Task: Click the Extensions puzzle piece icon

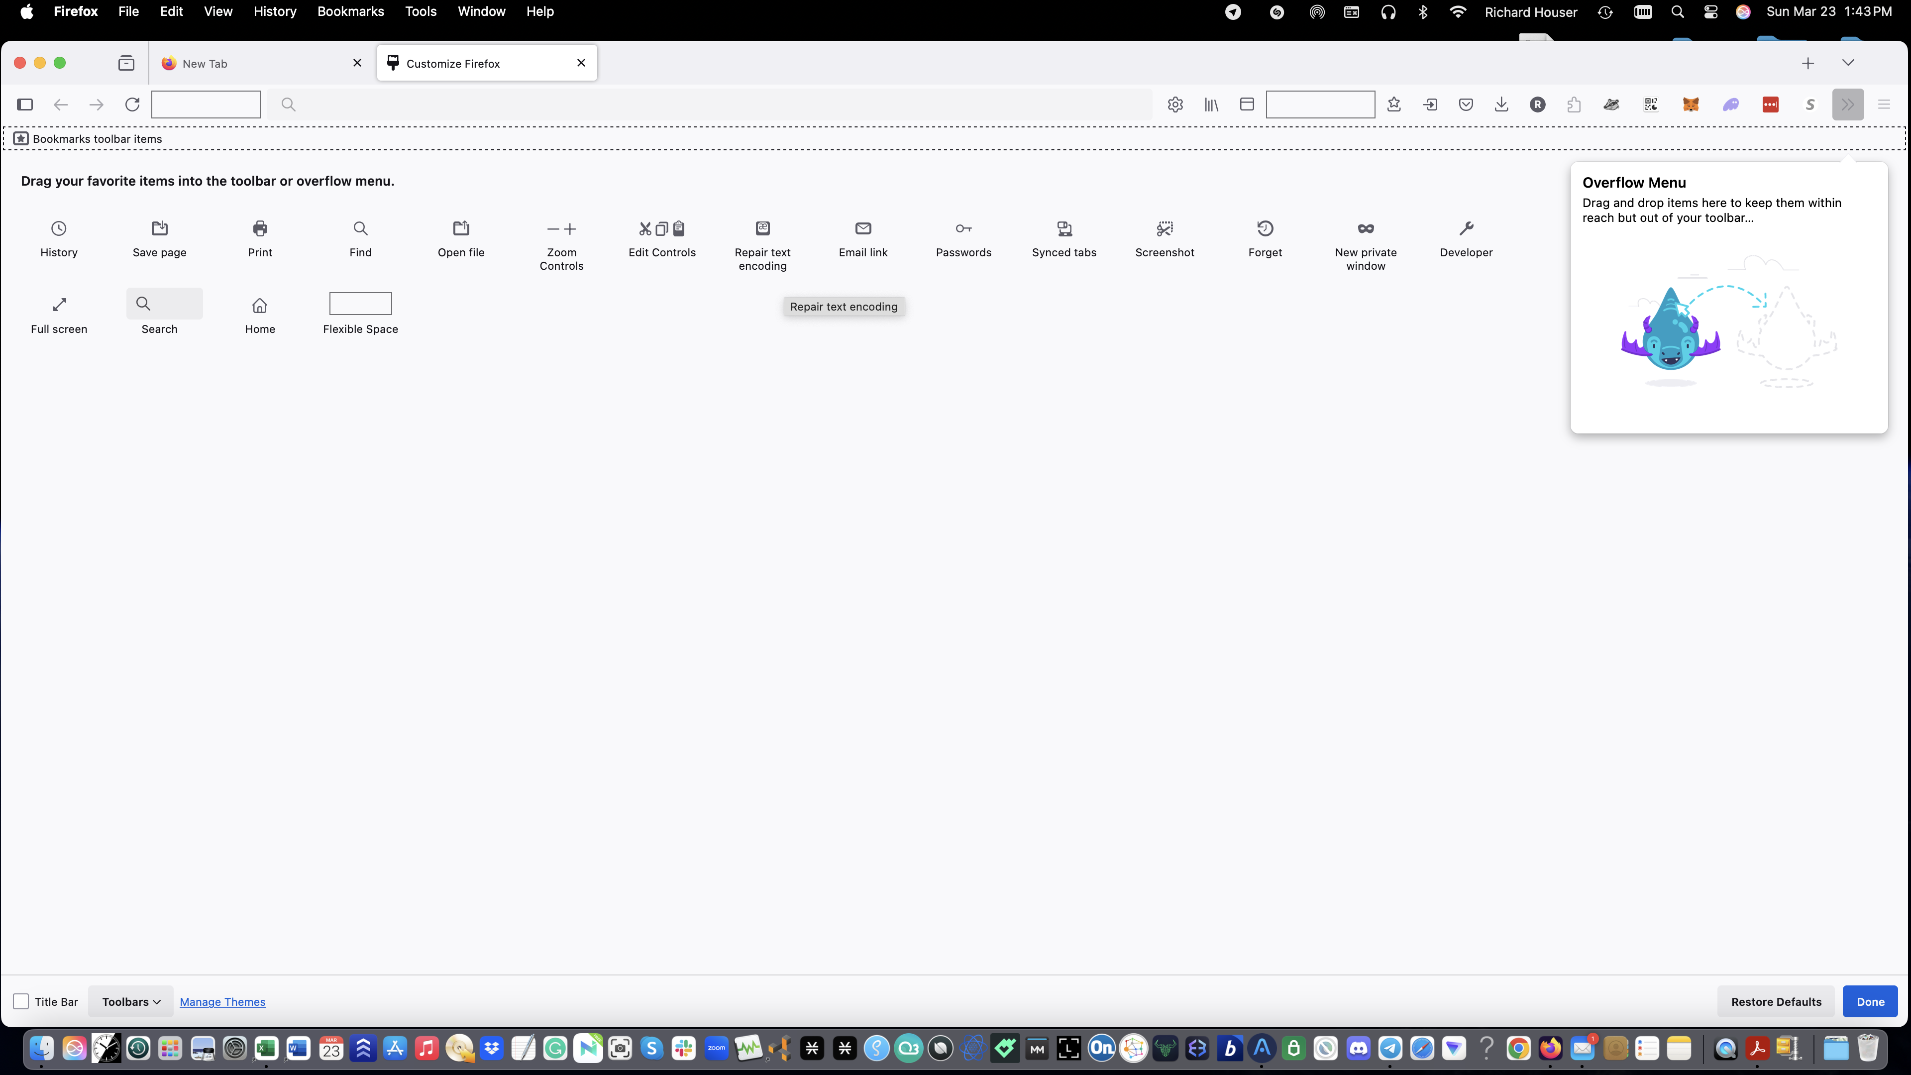Action: [x=1574, y=105]
